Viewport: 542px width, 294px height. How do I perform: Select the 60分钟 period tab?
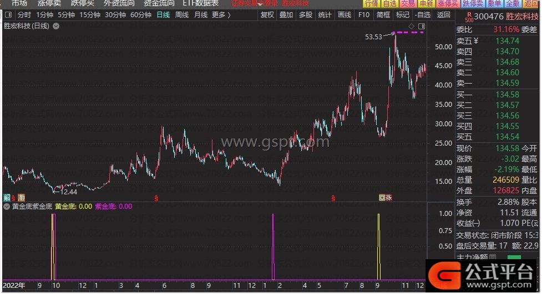pos(141,15)
